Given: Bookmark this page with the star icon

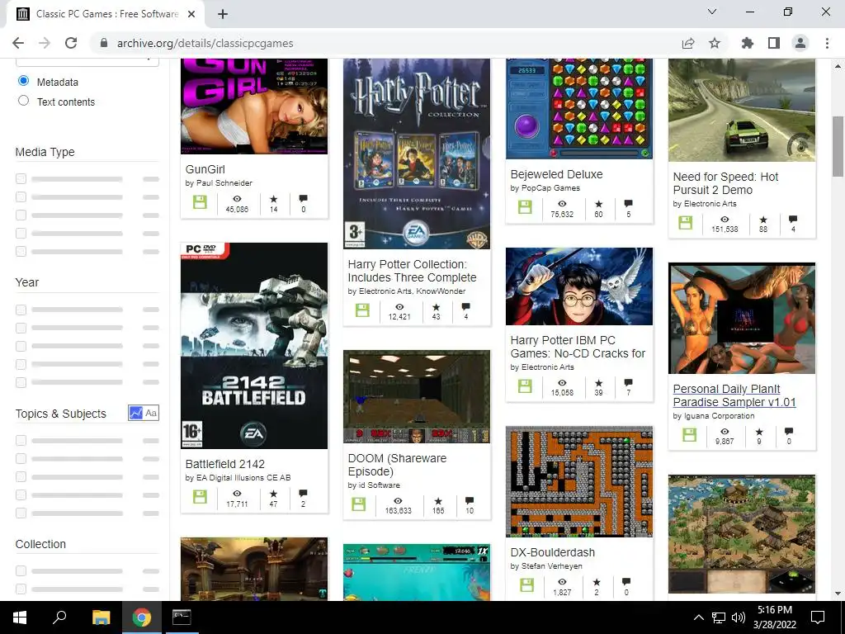Looking at the screenshot, I should [x=715, y=43].
